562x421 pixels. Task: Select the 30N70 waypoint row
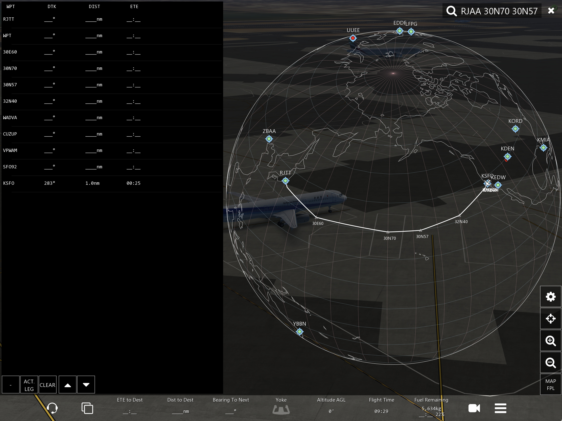tap(111, 68)
